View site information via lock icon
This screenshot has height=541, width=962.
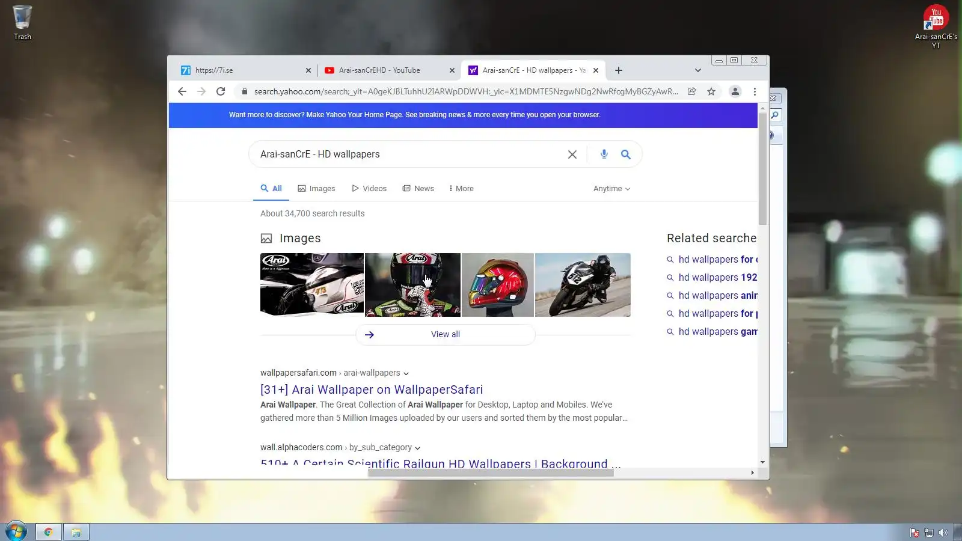click(244, 91)
